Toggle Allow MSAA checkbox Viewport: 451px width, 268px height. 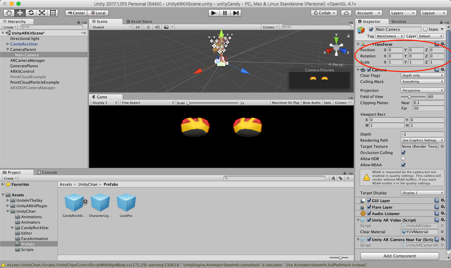403,165
